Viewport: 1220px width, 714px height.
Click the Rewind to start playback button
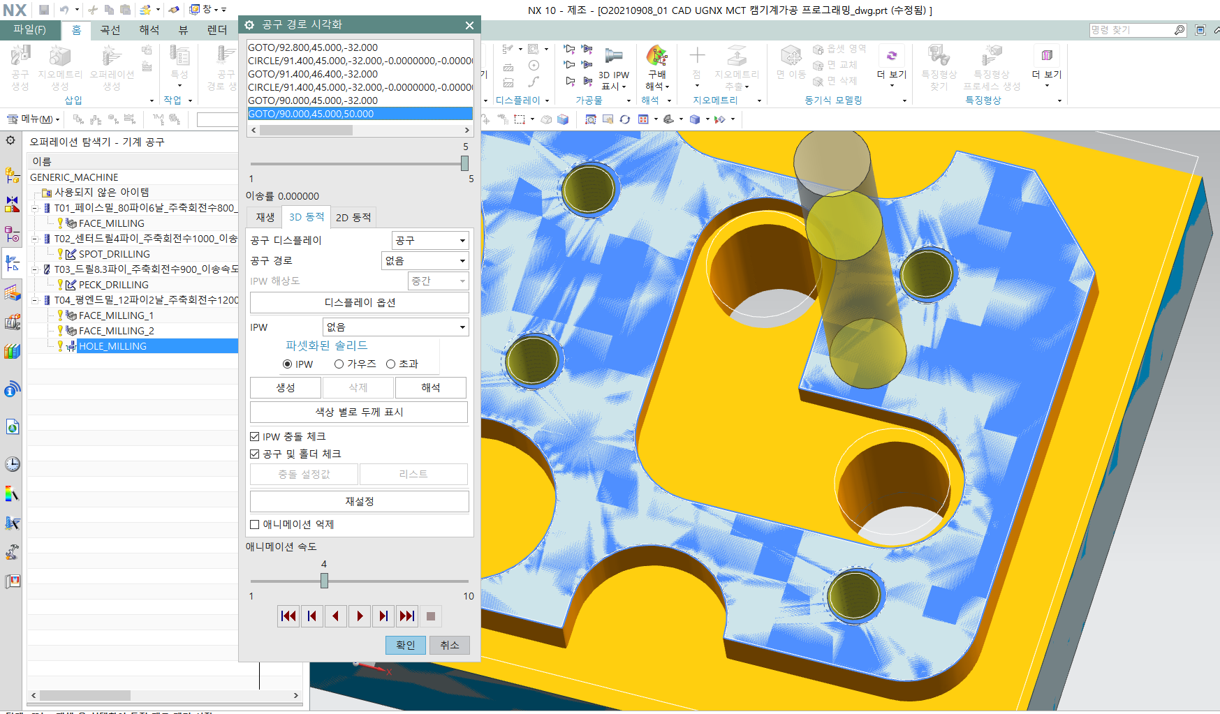[288, 616]
